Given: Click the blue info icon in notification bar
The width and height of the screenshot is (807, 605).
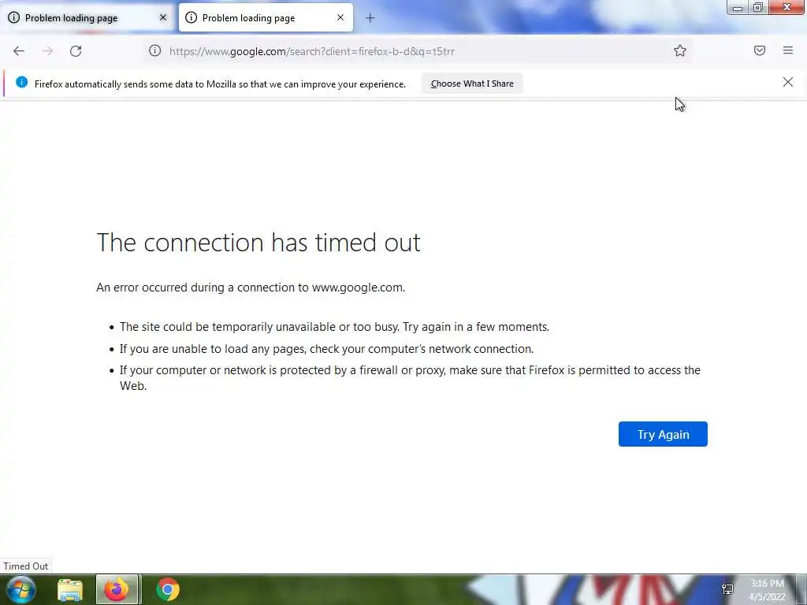Looking at the screenshot, I should [21, 82].
